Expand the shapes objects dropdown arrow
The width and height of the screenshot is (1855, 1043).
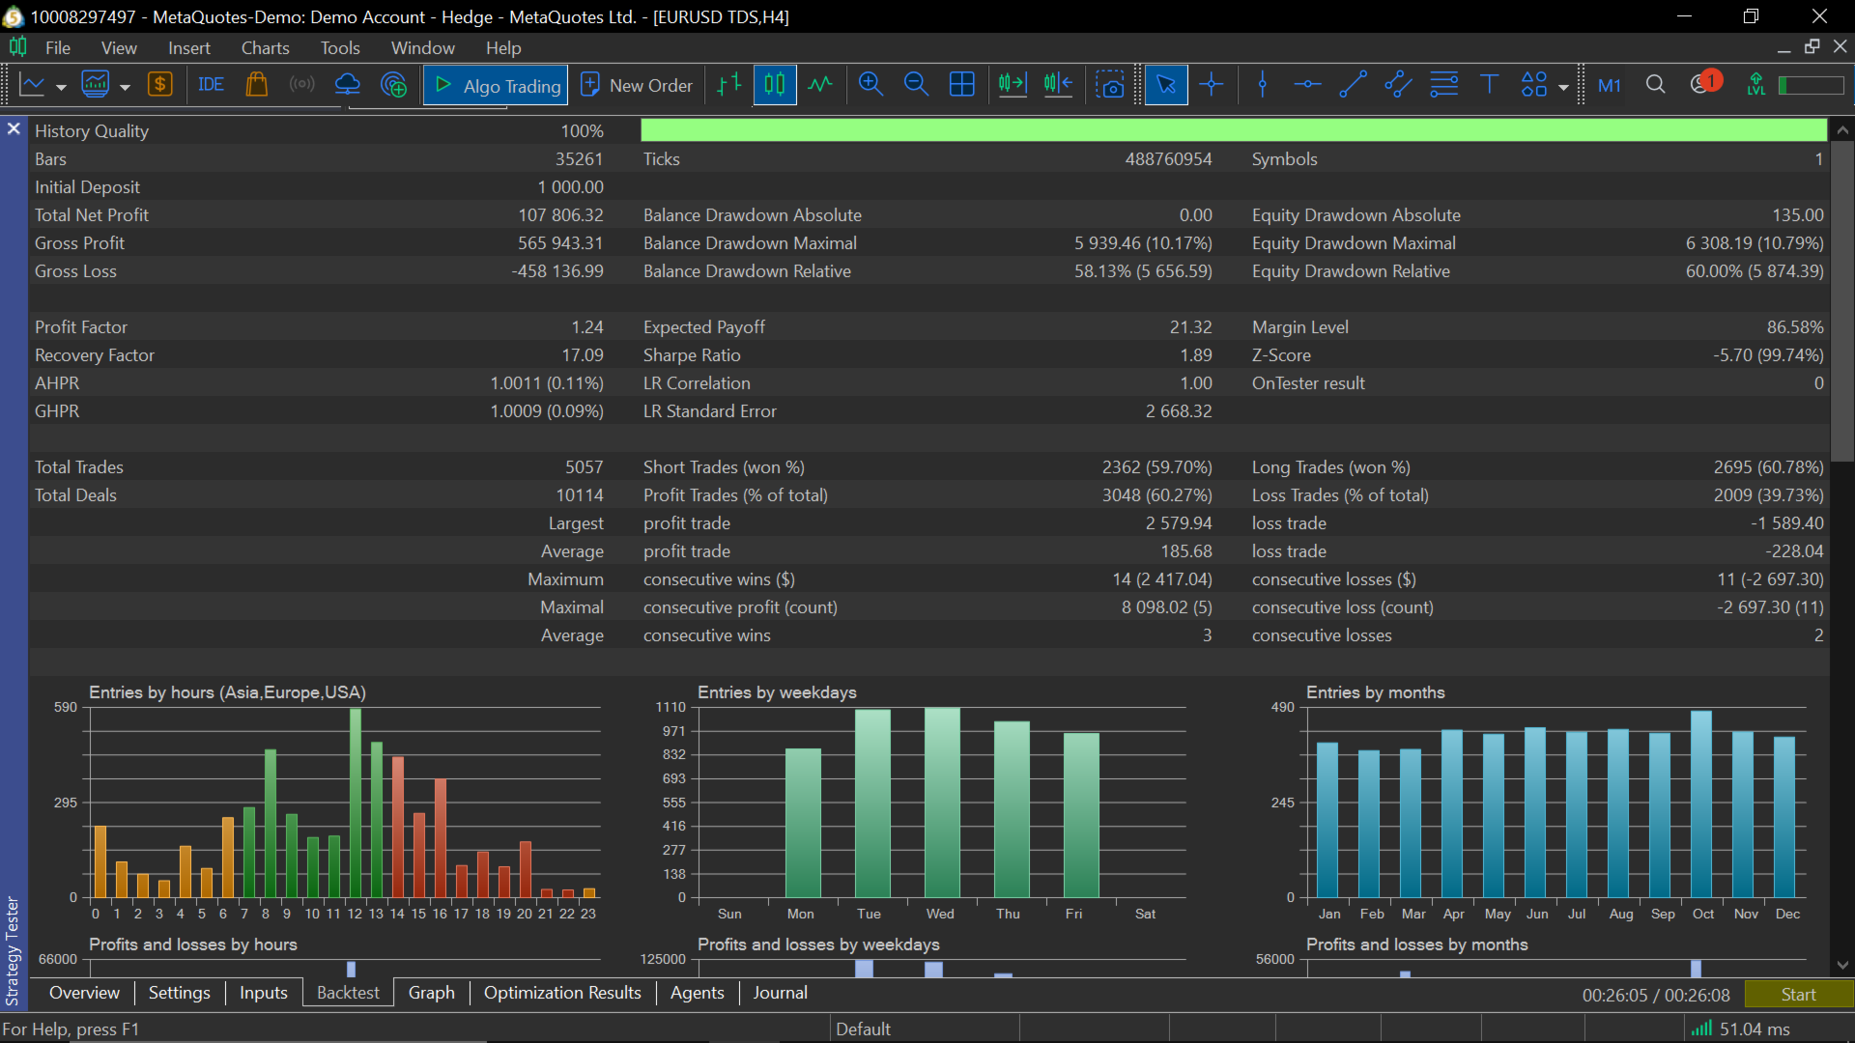1563,87
